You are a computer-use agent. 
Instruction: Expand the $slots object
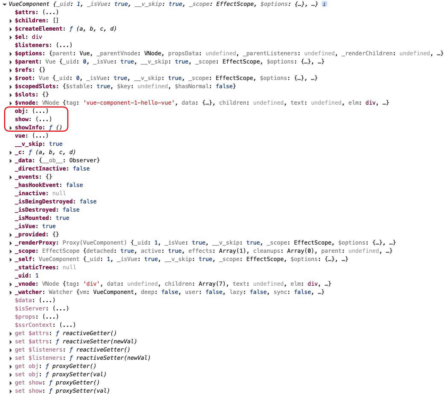pos(11,95)
